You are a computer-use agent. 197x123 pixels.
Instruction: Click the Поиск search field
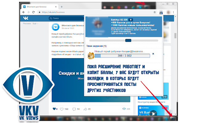tap(66, 18)
